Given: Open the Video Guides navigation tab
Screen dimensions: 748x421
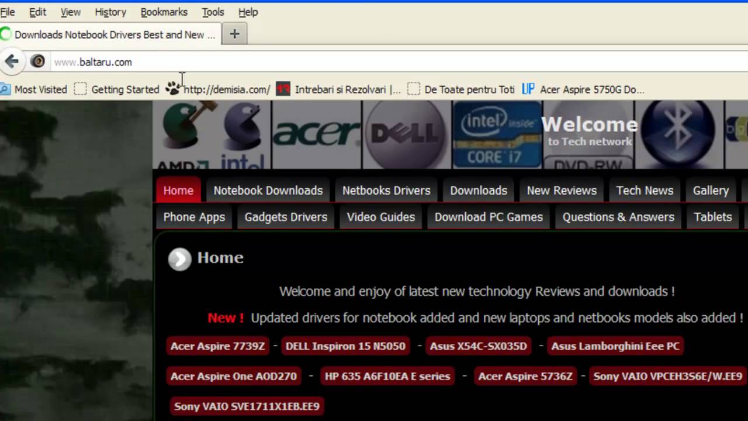Looking at the screenshot, I should [381, 217].
